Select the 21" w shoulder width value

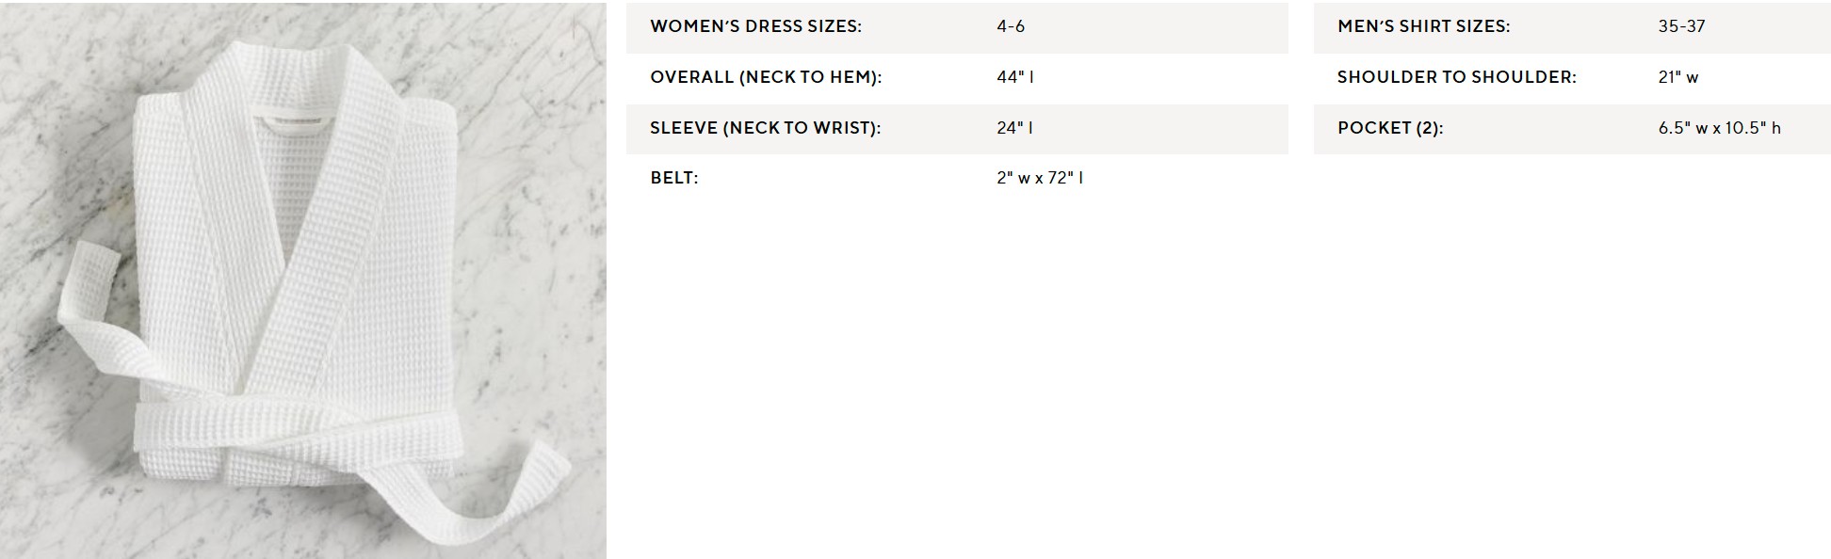coord(1677,77)
